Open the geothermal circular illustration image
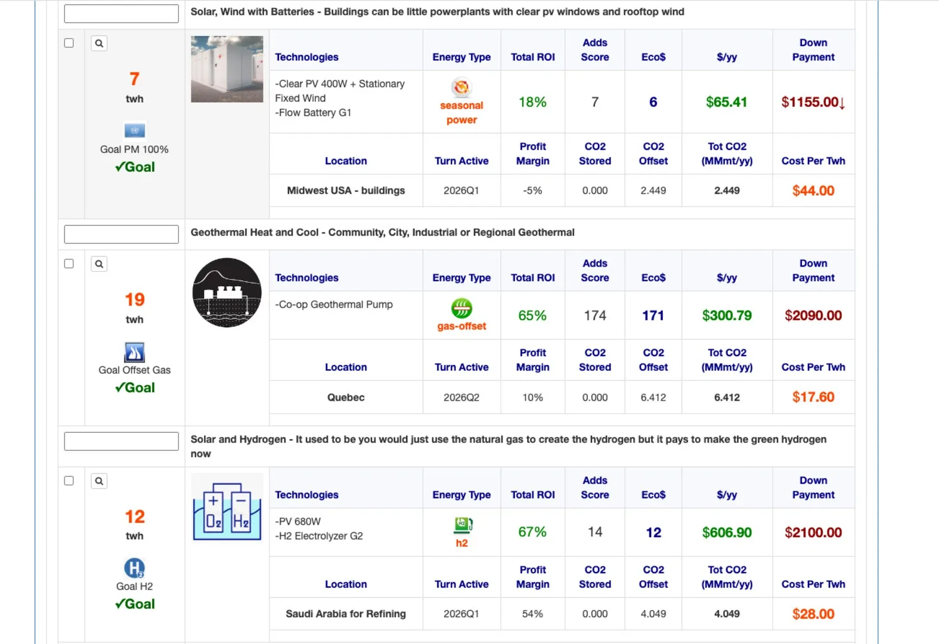This screenshot has height=644, width=939. click(227, 293)
